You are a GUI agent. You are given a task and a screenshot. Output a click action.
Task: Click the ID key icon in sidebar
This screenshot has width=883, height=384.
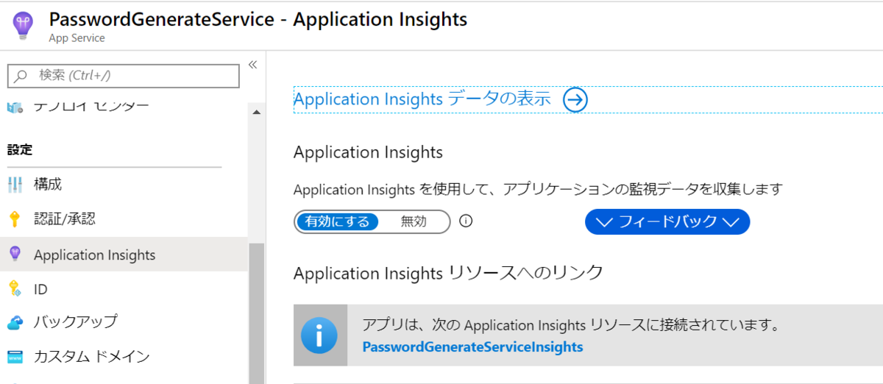click(x=15, y=289)
